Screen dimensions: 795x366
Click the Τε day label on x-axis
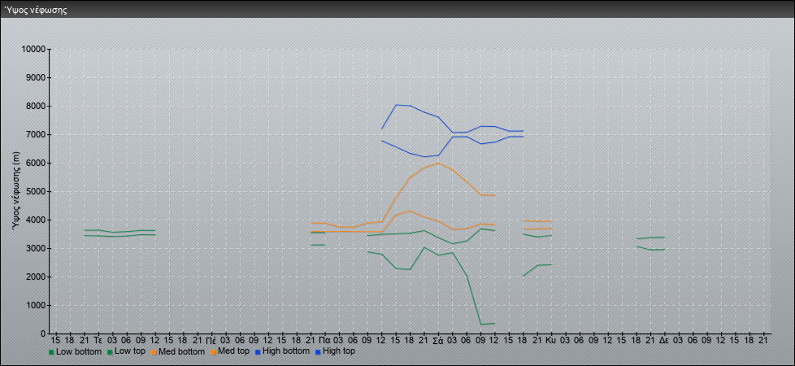click(98, 340)
